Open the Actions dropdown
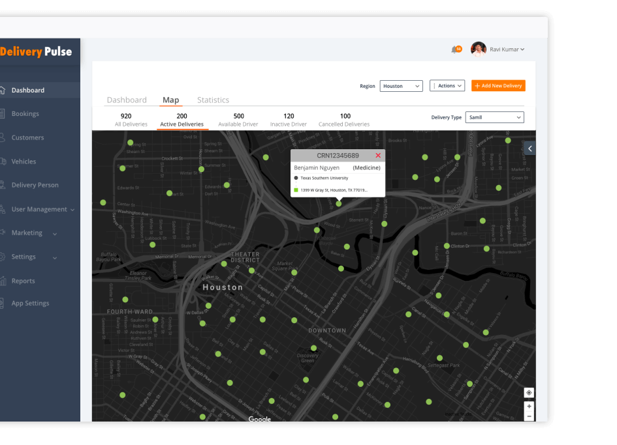The image size is (617, 445). [447, 85]
